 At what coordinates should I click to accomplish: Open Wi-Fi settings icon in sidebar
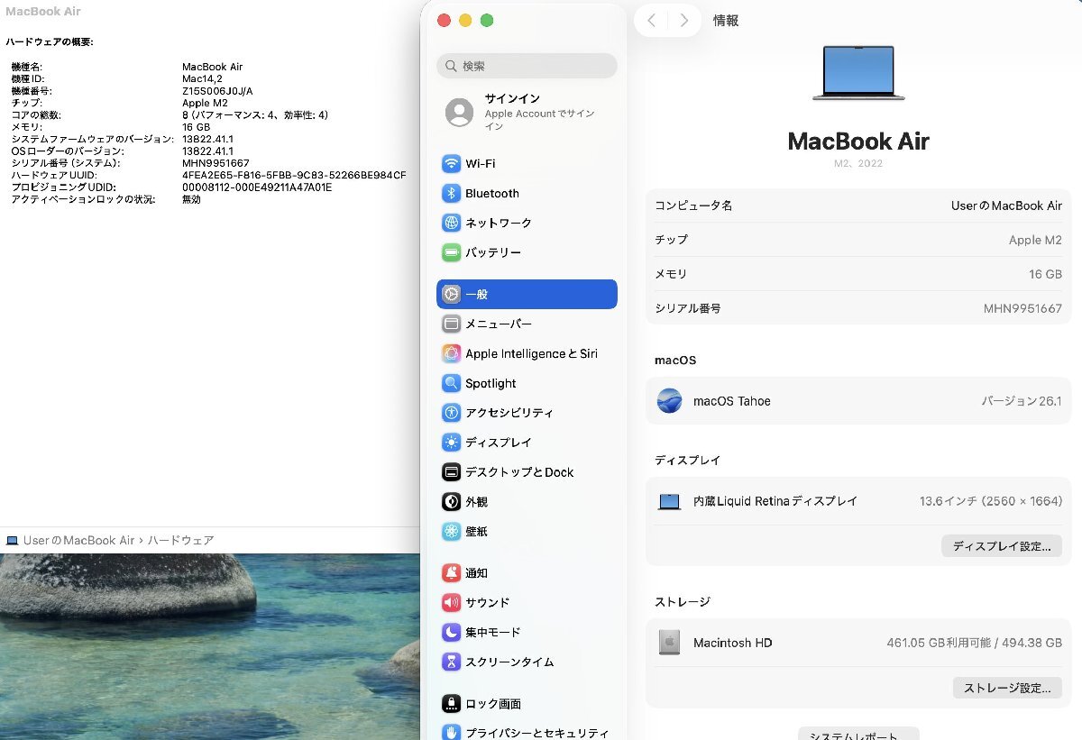452,164
